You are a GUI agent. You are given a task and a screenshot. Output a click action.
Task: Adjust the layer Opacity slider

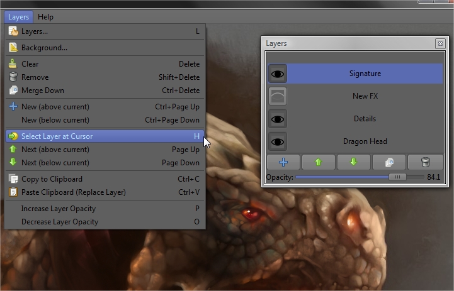click(x=397, y=177)
